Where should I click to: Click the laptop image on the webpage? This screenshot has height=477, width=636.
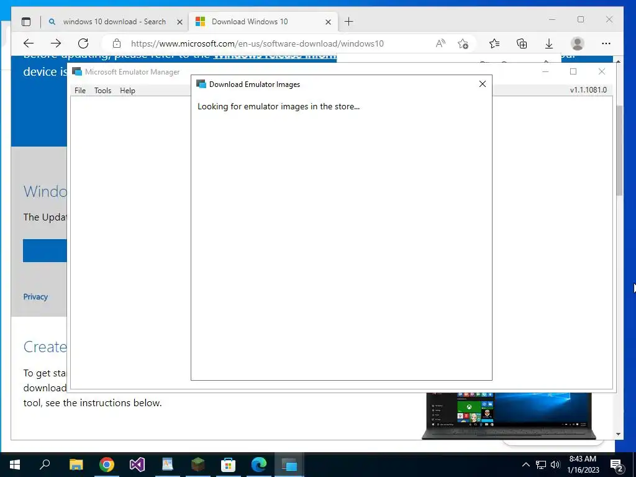509,416
